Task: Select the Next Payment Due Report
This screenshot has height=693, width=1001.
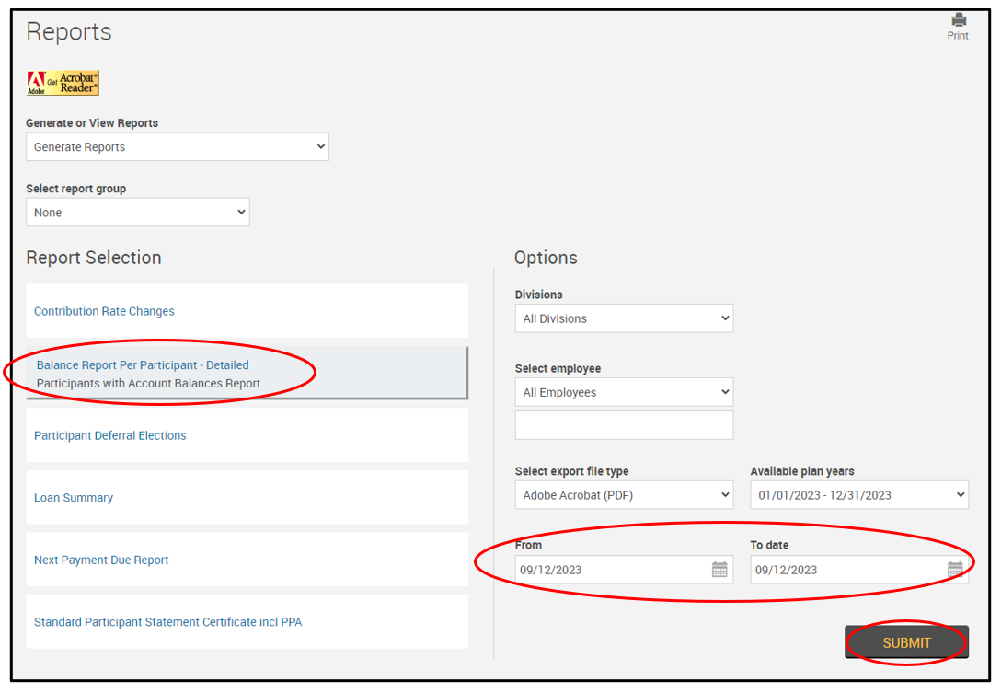Action: click(101, 560)
